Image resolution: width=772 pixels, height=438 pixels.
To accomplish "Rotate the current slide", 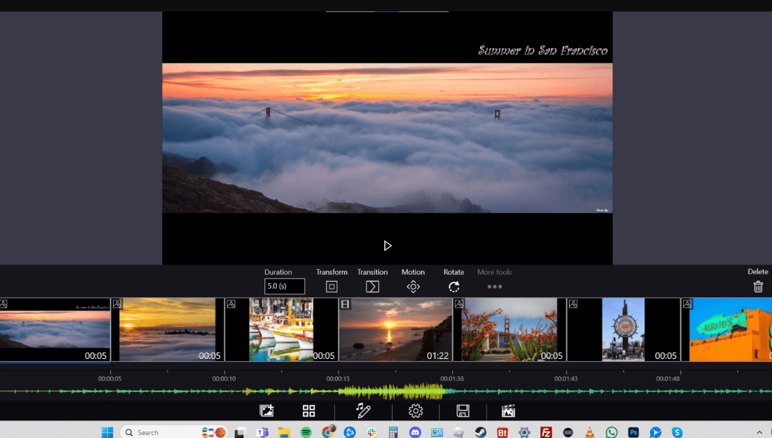I will (453, 286).
